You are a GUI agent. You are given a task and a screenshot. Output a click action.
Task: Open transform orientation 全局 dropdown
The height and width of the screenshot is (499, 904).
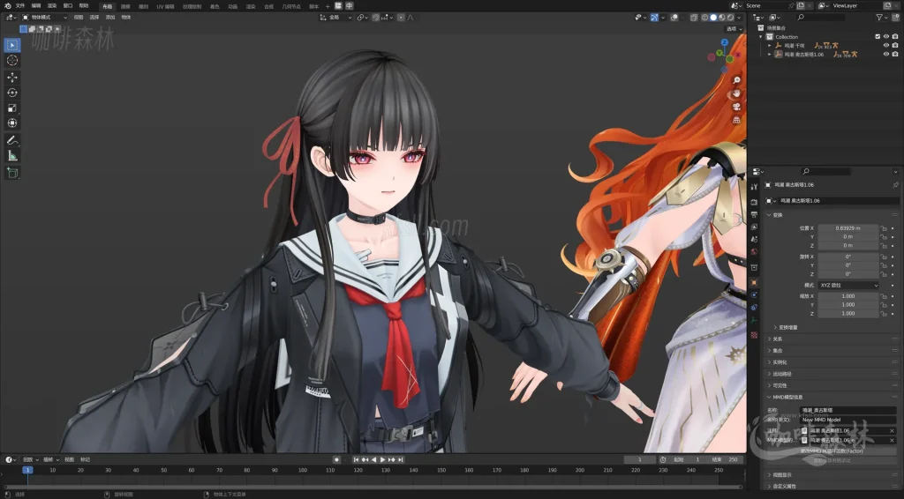336,18
